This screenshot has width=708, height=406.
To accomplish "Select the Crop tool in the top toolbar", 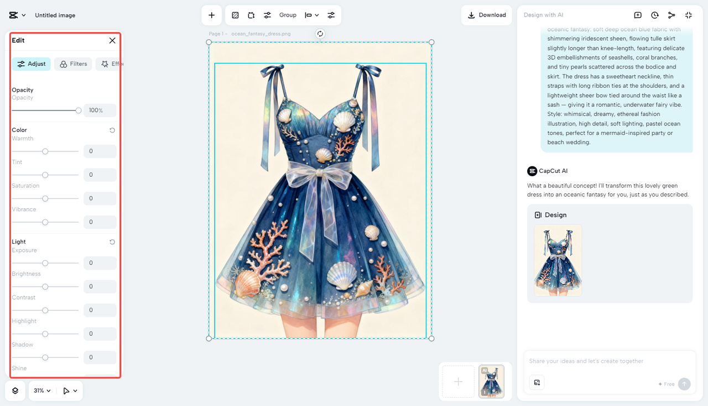I will 250,15.
